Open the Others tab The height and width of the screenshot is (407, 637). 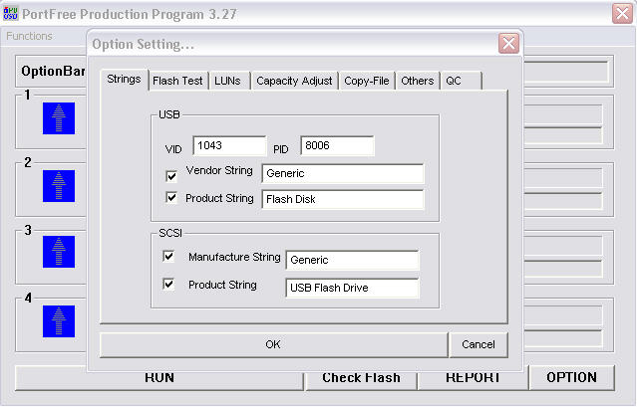418,81
